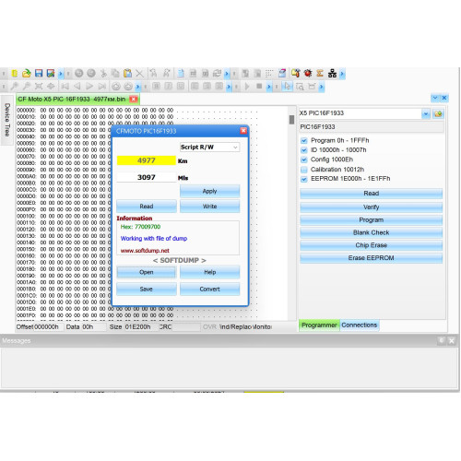Toggle the EEPROM 1E000h - 1E1FFh checkbox

pyautogui.click(x=304, y=179)
